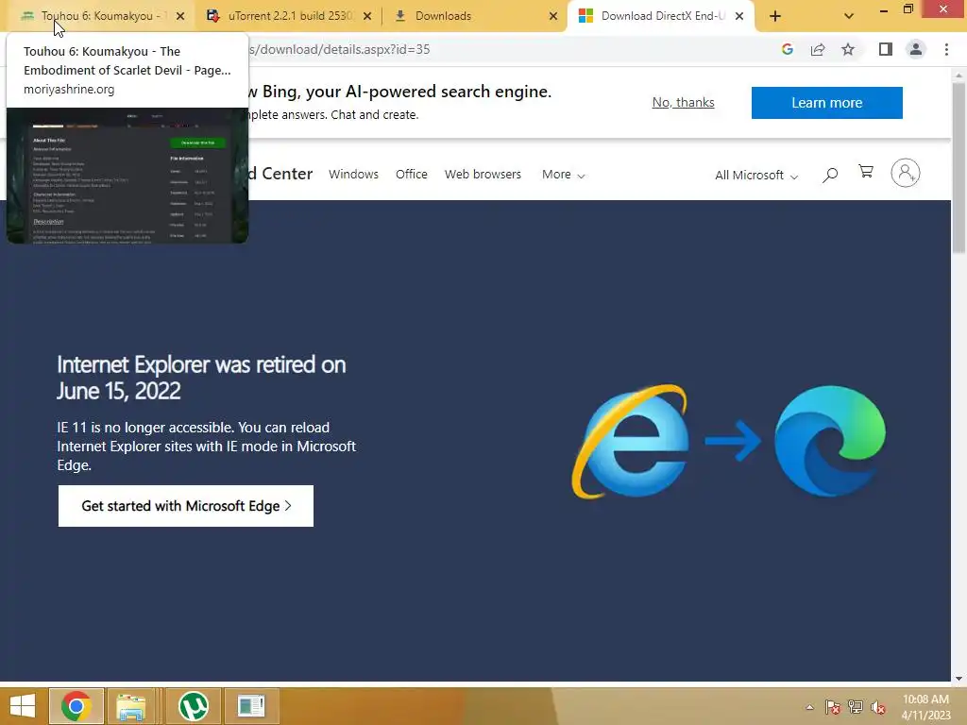Switch to the uTorrent 2.2.1 build tab
This screenshot has height=725, width=967.
point(289,16)
